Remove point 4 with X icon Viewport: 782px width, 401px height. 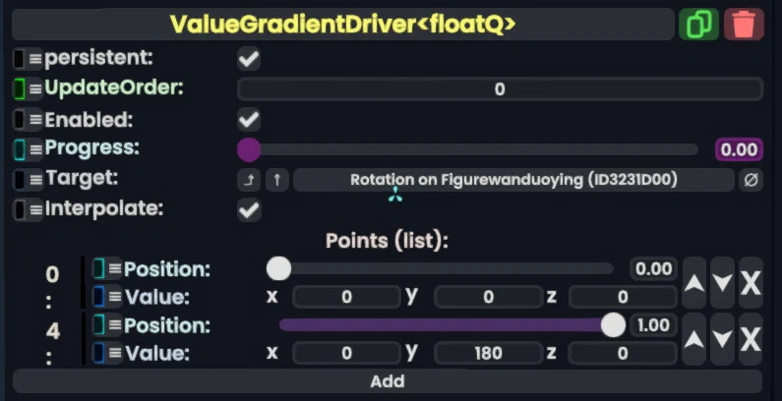coord(751,339)
